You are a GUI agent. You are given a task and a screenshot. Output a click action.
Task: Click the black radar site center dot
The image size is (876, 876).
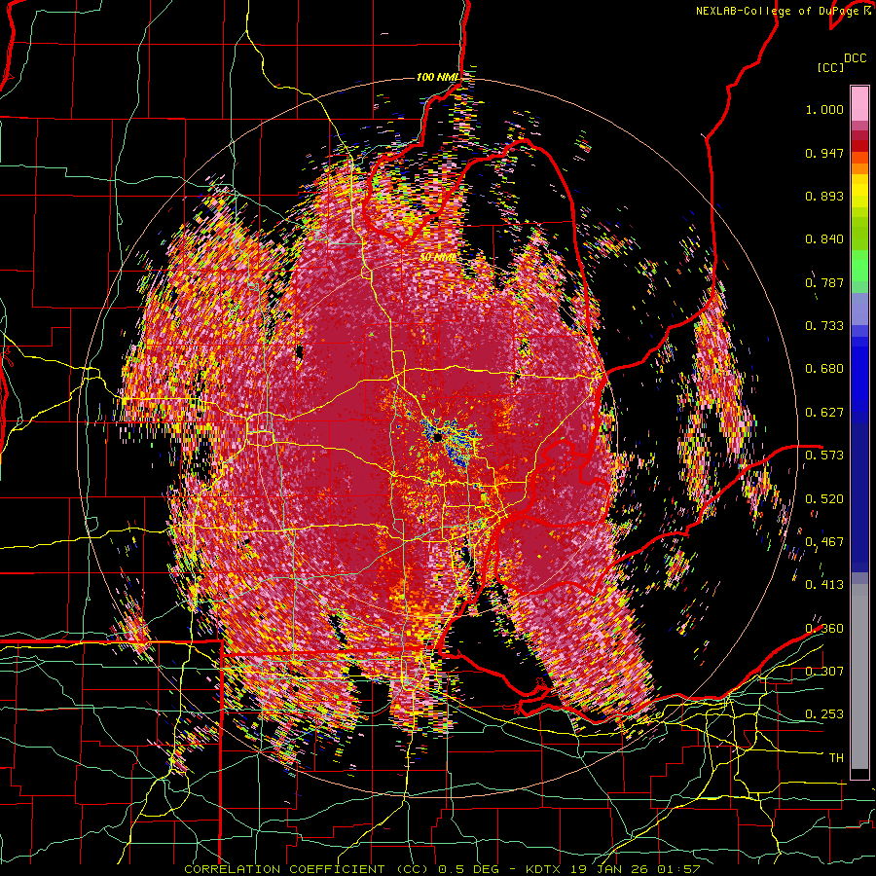point(436,437)
